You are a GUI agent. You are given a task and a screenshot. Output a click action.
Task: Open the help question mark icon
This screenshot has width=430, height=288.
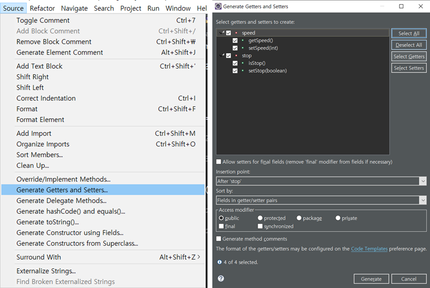(x=221, y=278)
